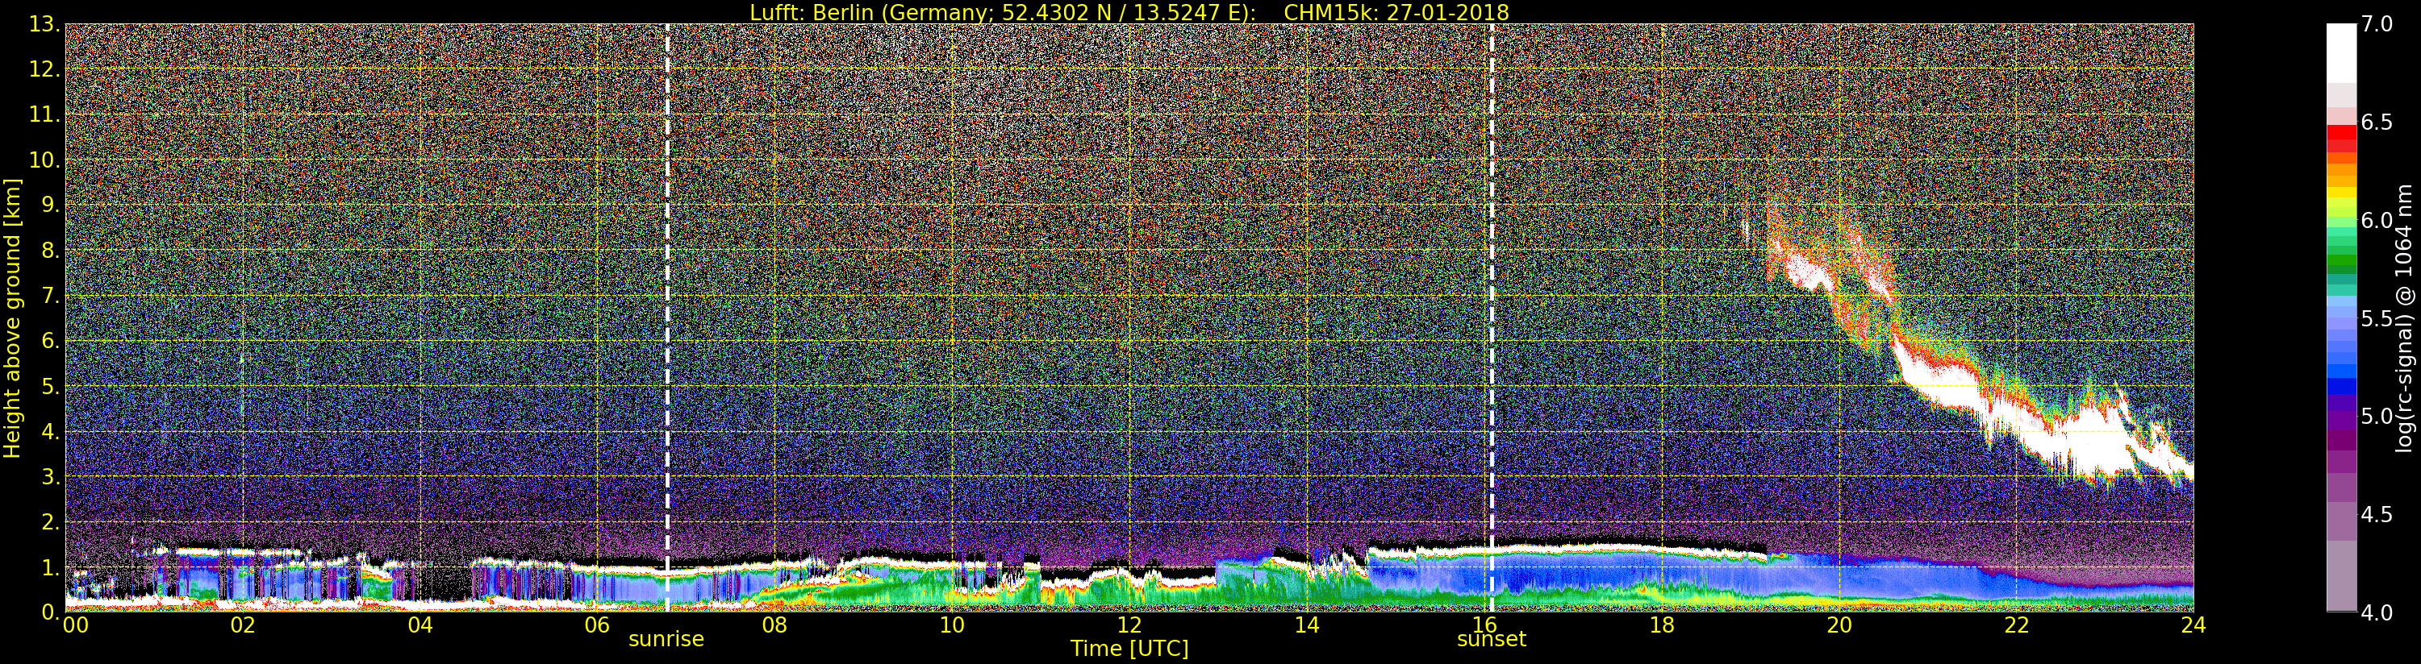Click the height axis tick label '2.'
Image resolution: width=2421 pixels, height=664 pixels.
(51, 521)
